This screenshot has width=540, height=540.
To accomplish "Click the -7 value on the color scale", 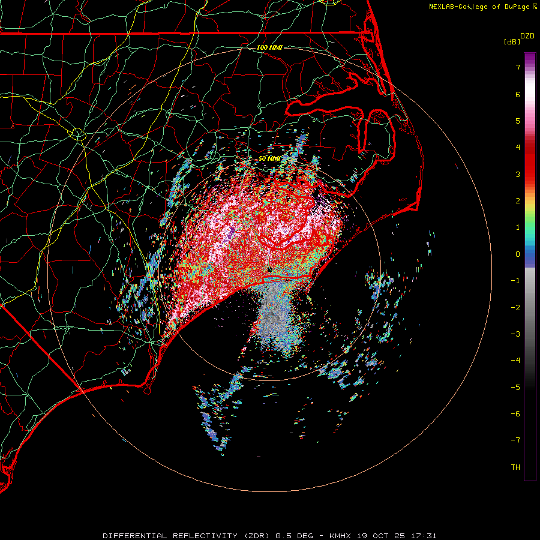I will (x=515, y=440).
